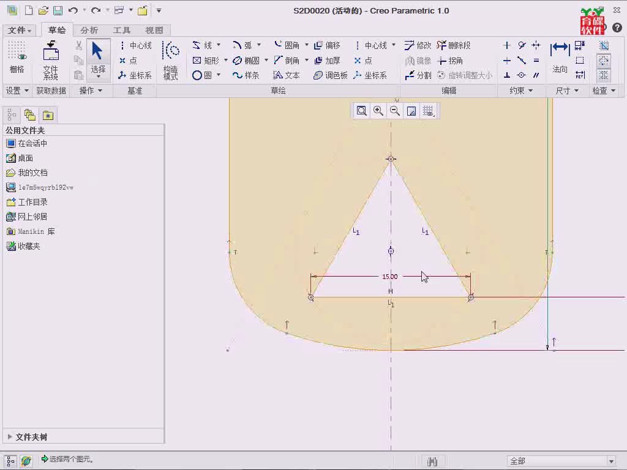The image size is (627, 470).
Task: Open the 调色板 sketch palette
Action: (330, 75)
